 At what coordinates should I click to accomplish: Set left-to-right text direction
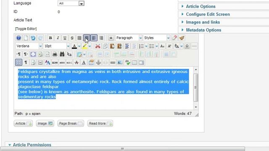tap(18, 54)
